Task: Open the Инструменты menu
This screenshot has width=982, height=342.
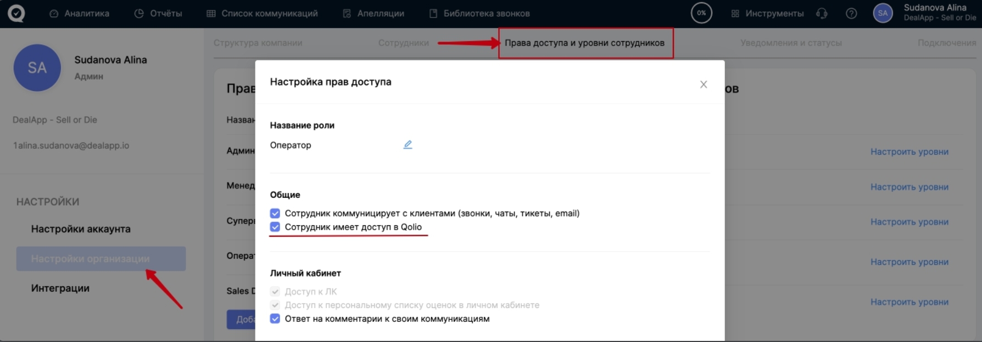Action: coord(767,13)
